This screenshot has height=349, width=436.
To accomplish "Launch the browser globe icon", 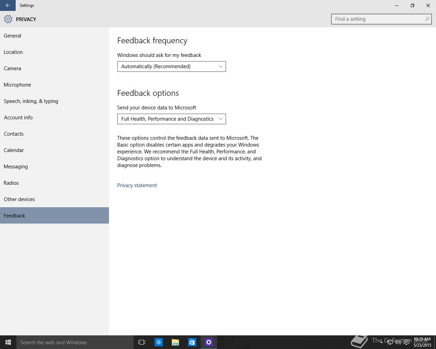I will tap(159, 342).
